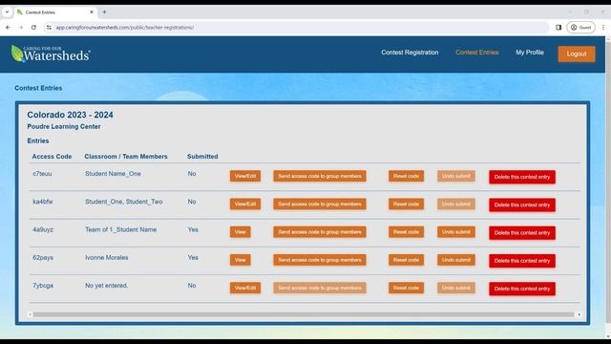Reload the page with the refresh icon
Image resolution: width=611 pixels, height=344 pixels.
[33, 28]
